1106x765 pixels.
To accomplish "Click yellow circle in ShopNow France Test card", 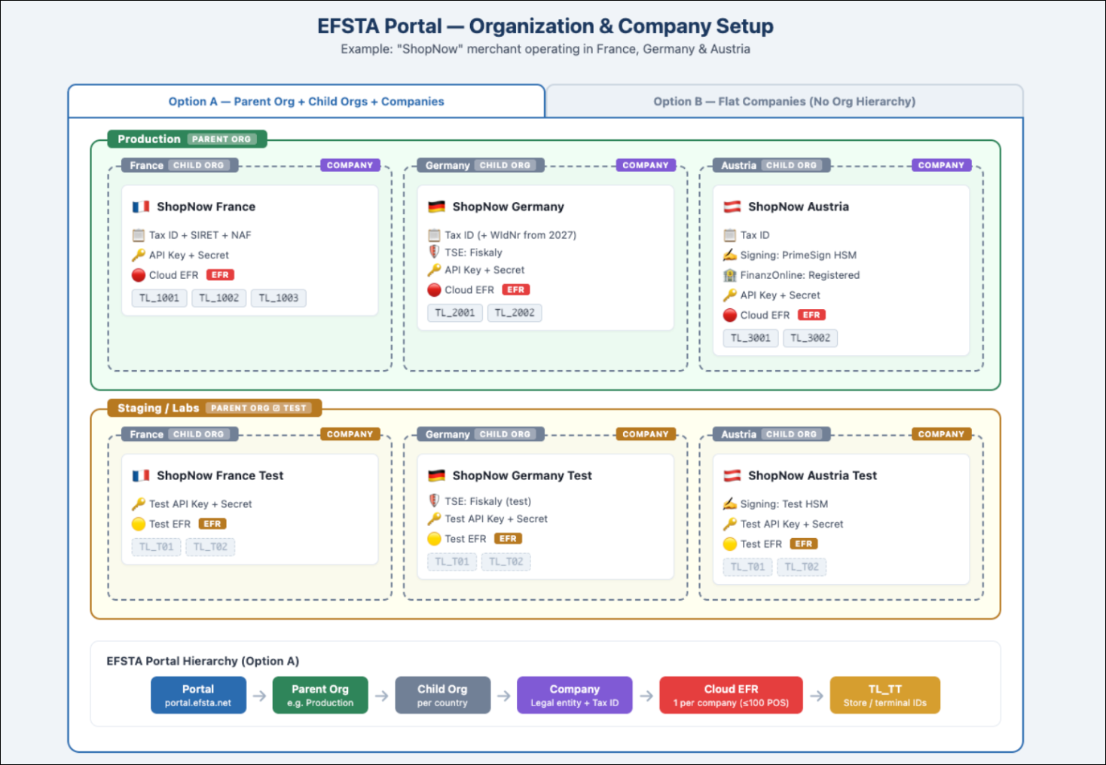I will click(x=139, y=524).
